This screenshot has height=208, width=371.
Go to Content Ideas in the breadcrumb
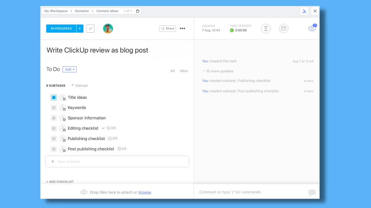(107, 11)
